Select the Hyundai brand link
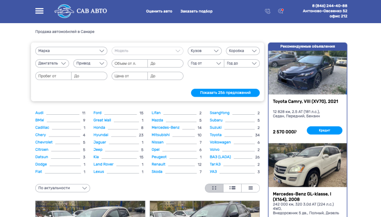 coord(101,135)
